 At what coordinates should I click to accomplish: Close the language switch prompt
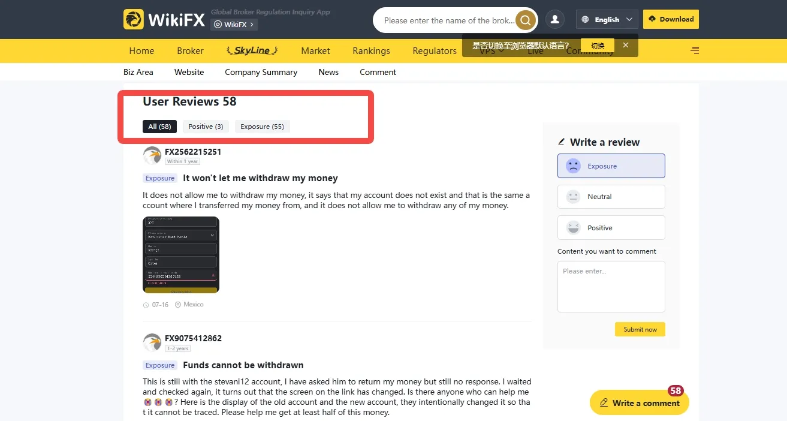[x=625, y=45]
